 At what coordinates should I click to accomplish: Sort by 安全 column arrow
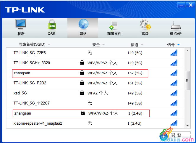coord(103,45)
